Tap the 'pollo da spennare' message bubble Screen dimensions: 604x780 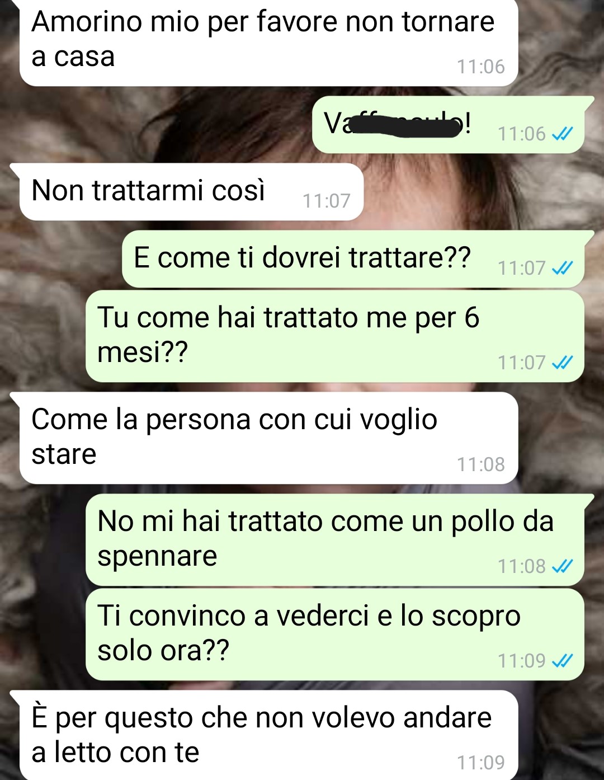335,539
